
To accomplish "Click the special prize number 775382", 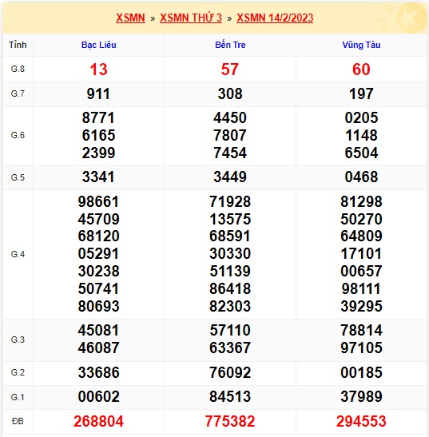I will [x=230, y=421].
